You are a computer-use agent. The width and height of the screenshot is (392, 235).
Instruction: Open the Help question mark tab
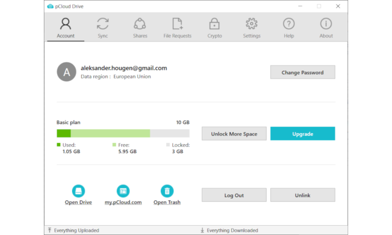tap(289, 28)
